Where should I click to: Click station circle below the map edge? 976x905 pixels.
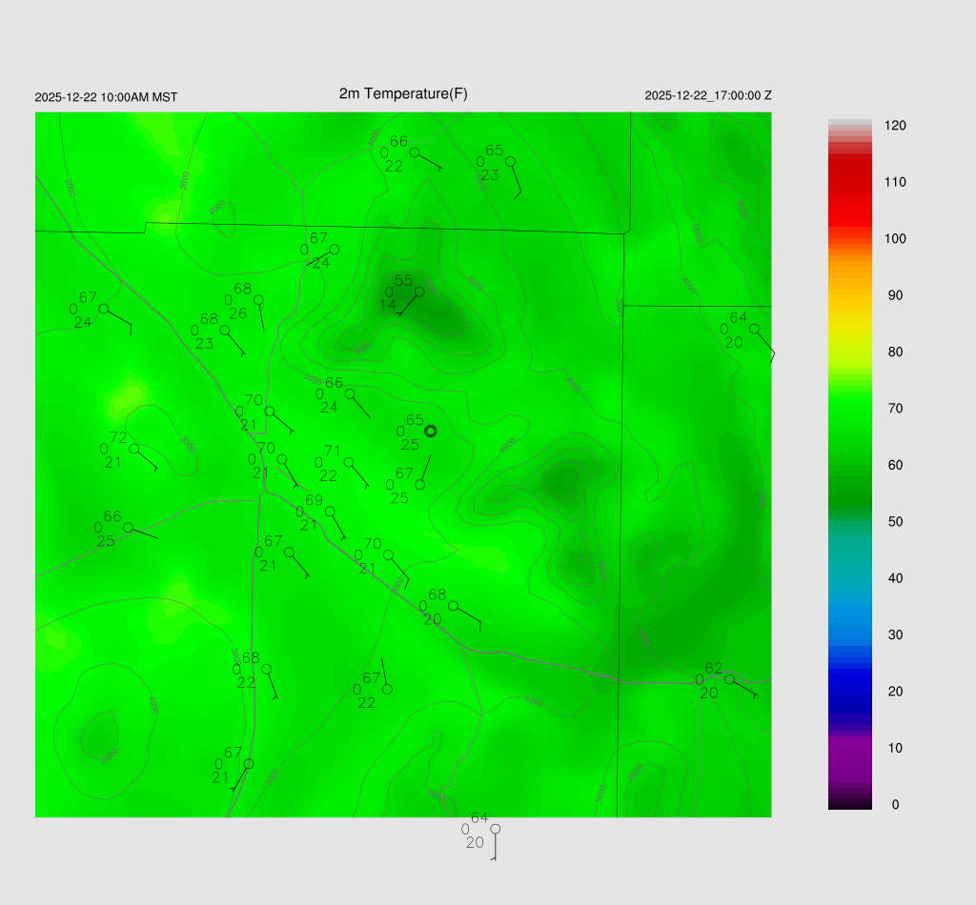coord(495,829)
